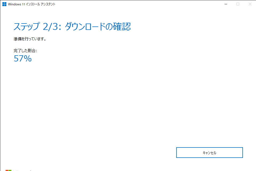The width and height of the screenshot is (256, 171).
Task: Click the Windows logo icon in title bar
Action: pyautogui.click(x=4, y=4)
